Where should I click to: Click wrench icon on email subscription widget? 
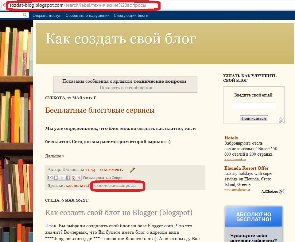pos(281,120)
